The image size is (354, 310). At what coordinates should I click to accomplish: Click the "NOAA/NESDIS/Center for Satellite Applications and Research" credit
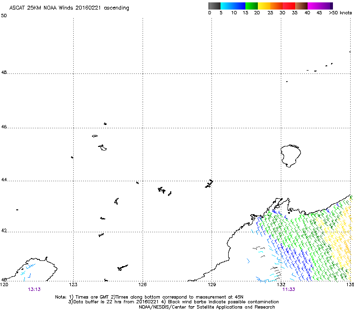click(x=207, y=307)
